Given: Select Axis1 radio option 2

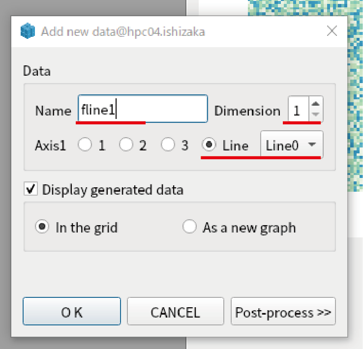Looking at the screenshot, I should click(126, 145).
